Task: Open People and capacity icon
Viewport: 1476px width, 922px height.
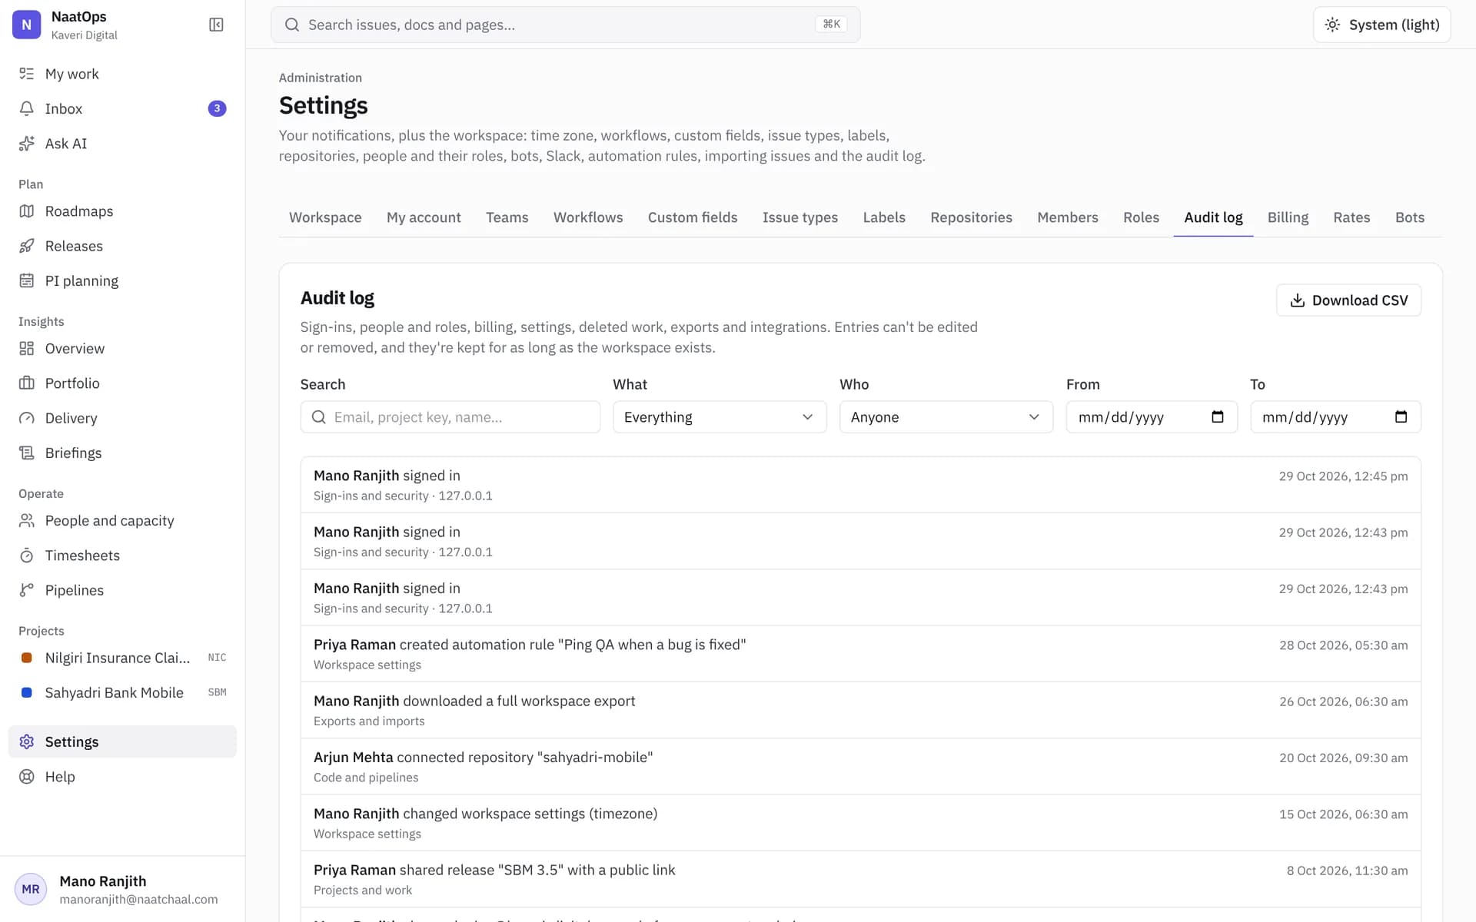Action: (x=27, y=520)
